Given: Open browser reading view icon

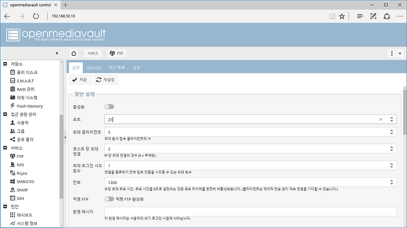Looking at the screenshot, I should [332, 16].
